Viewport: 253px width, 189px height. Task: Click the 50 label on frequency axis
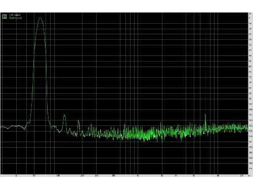click(x=34, y=176)
